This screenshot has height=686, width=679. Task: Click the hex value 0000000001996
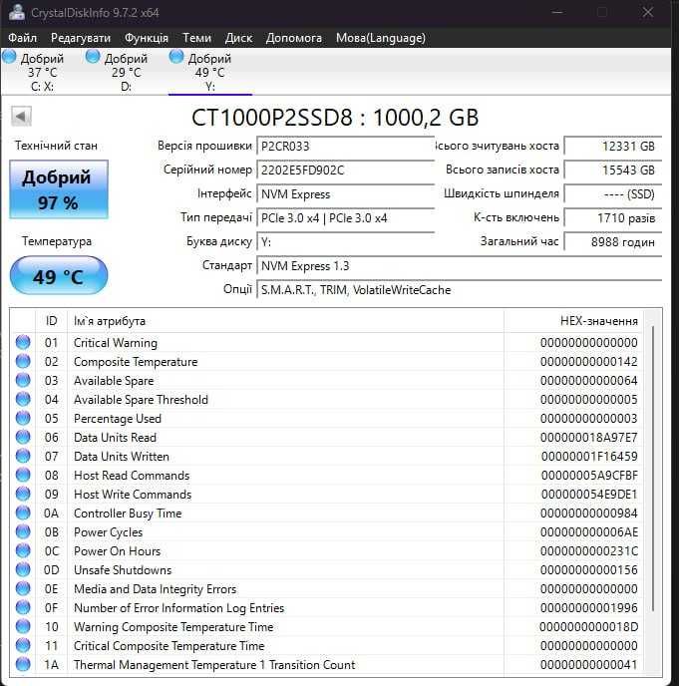tap(589, 608)
